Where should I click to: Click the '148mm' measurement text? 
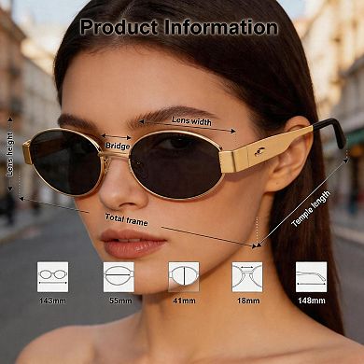pos(312,301)
